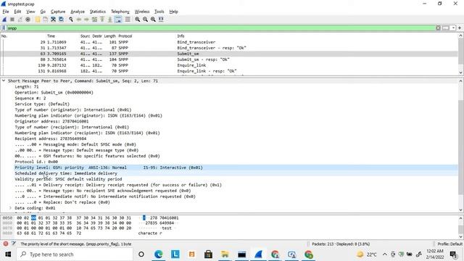Add a display filter button with plus
The width and height of the screenshot is (464, 261).
pyautogui.click(x=460, y=28)
